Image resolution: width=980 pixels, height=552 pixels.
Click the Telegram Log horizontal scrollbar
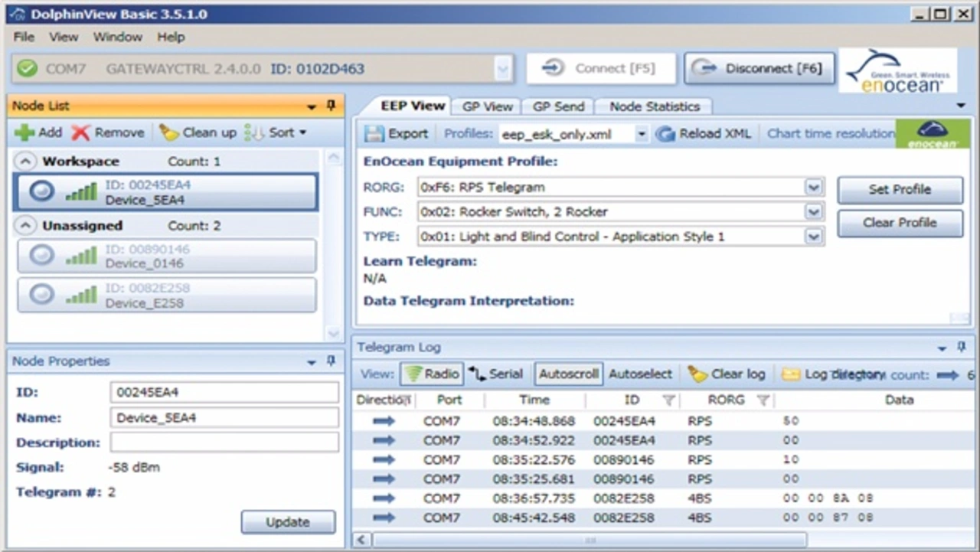click(x=590, y=540)
